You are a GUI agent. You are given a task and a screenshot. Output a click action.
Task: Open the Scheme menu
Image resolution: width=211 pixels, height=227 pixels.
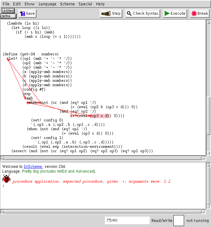click(67, 4)
